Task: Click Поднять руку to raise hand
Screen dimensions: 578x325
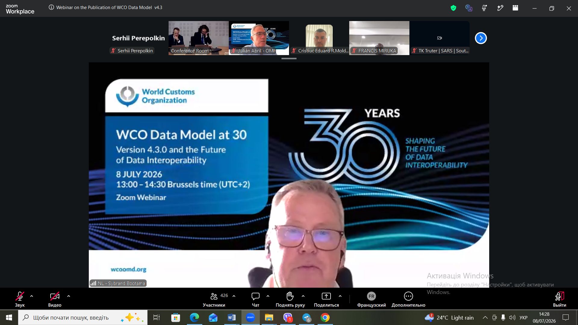Action: (290, 299)
